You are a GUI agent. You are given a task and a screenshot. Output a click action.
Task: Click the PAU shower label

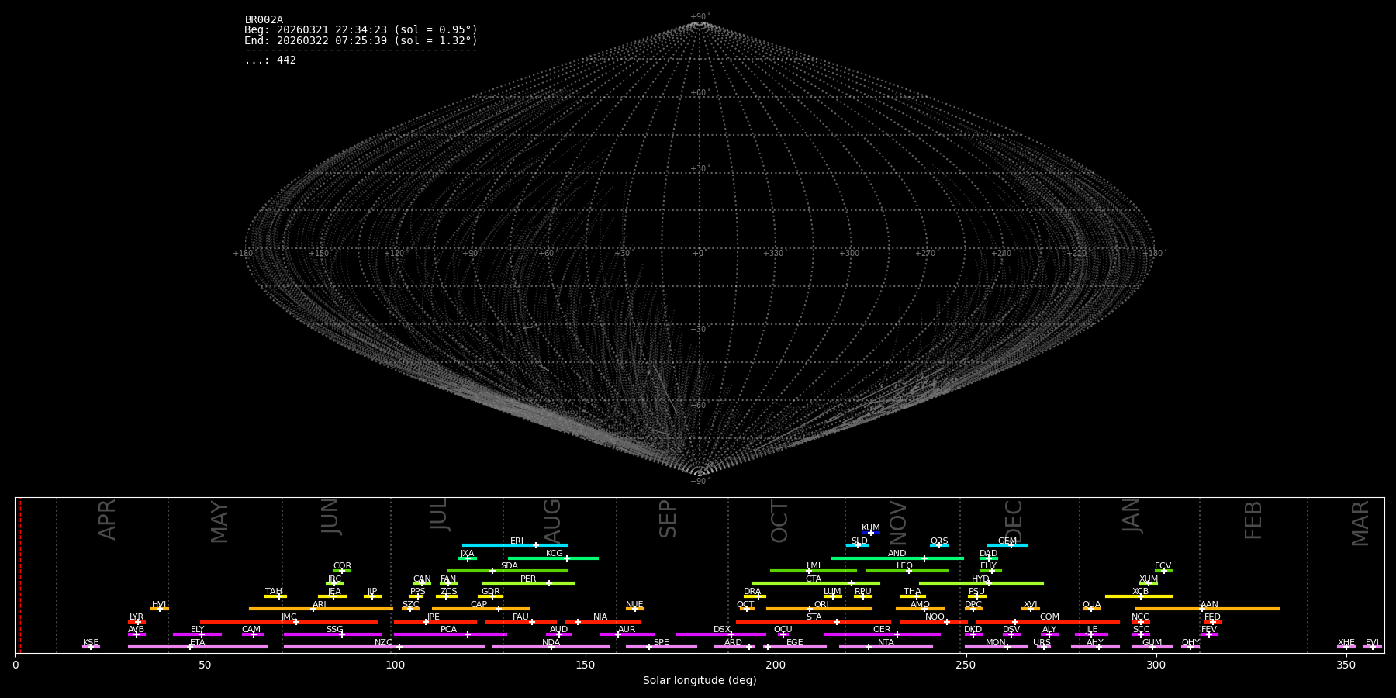pyautogui.click(x=520, y=617)
